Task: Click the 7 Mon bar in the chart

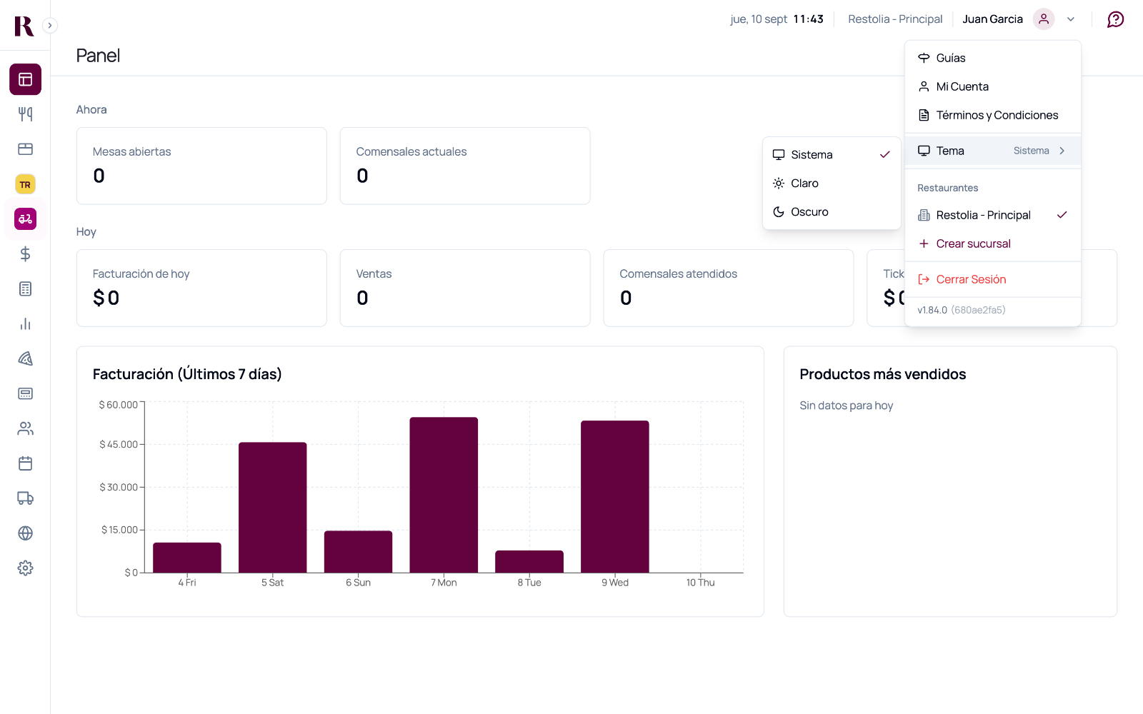Action: click(444, 495)
